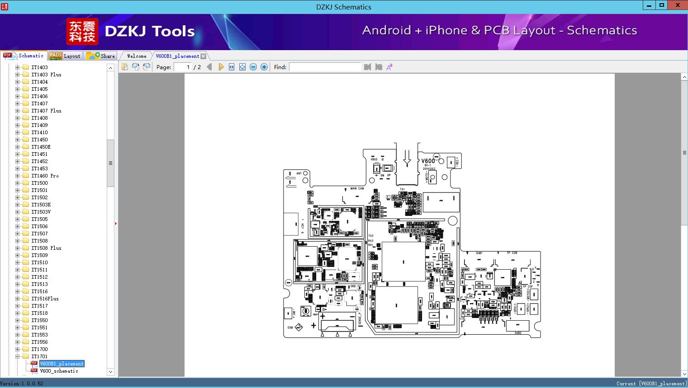Click the fit width icon
This screenshot has width=688, height=388.
(232, 67)
